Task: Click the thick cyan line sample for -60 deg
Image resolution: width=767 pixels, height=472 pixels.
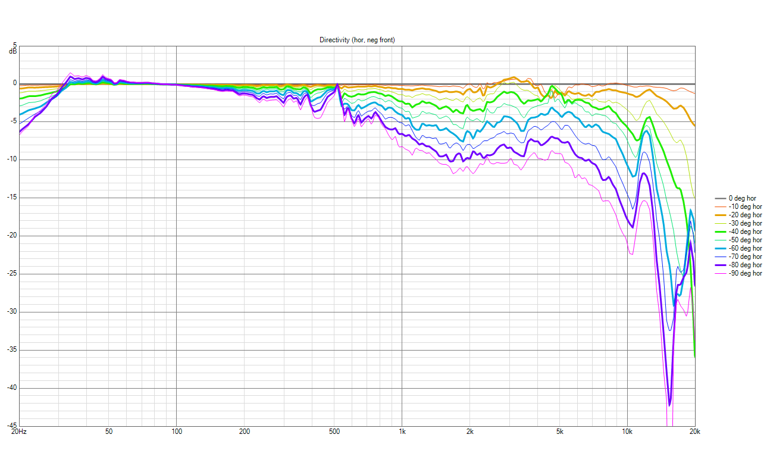Action: coord(719,248)
